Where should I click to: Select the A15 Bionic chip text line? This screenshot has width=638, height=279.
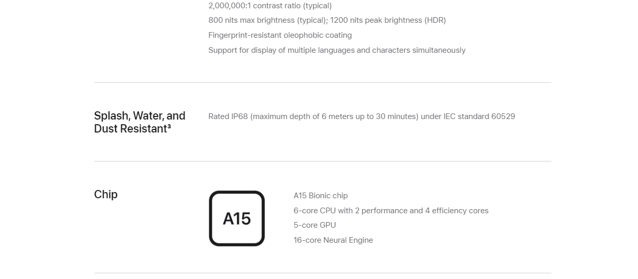click(x=320, y=196)
